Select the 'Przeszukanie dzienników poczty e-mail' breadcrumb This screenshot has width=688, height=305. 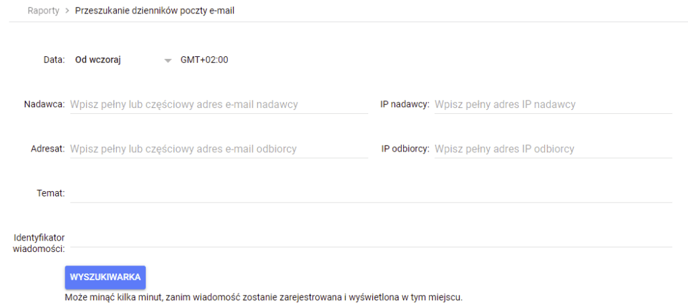[x=155, y=11]
